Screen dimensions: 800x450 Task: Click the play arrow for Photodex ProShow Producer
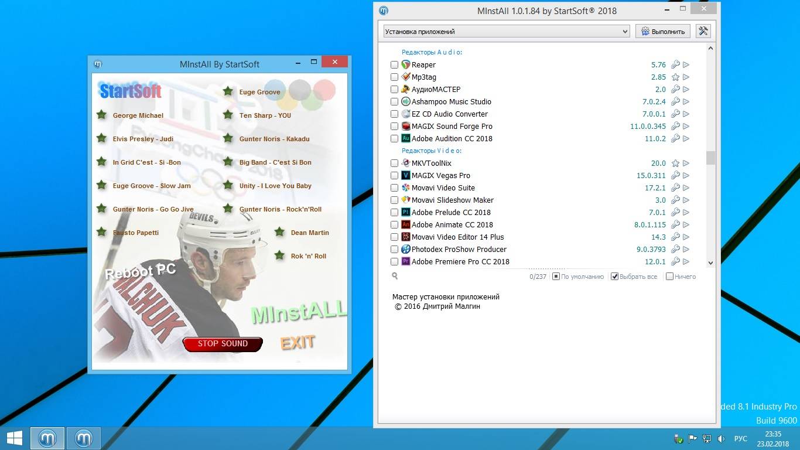[x=686, y=250]
